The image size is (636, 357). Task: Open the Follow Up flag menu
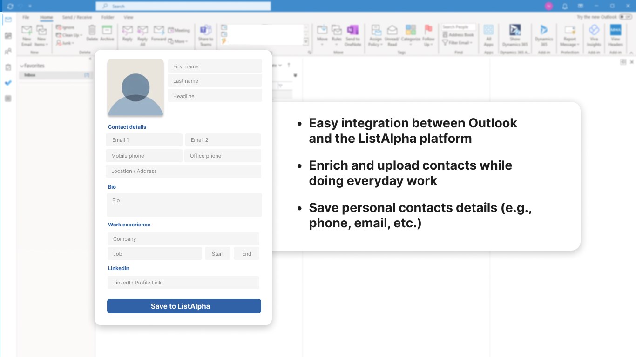(428, 35)
